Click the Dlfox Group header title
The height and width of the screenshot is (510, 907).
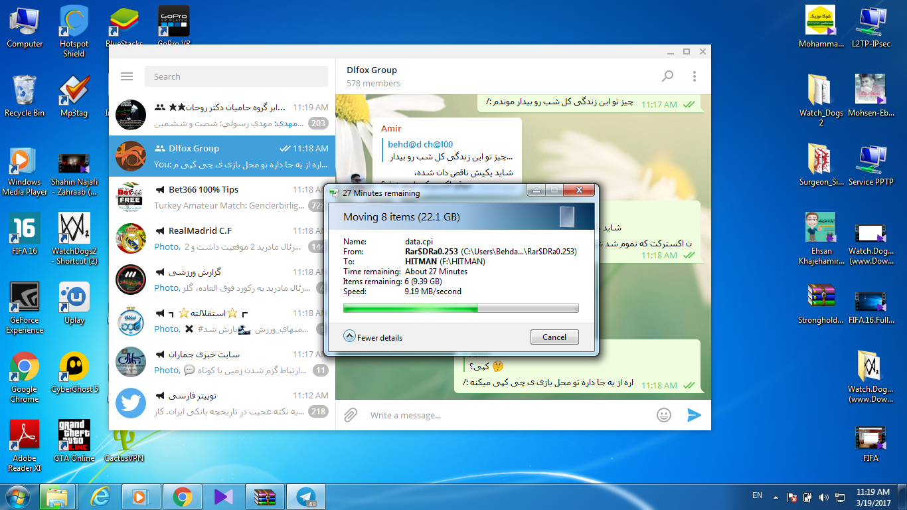[x=372, y=70]
